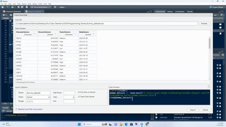Image resolution: width=226 pixels, height=127 pixels.
Task: Open the Session menu
Action: (x=24, y=4)
